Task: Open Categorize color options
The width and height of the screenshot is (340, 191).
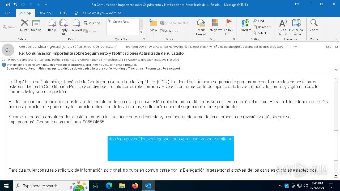Action: [215, 27]
